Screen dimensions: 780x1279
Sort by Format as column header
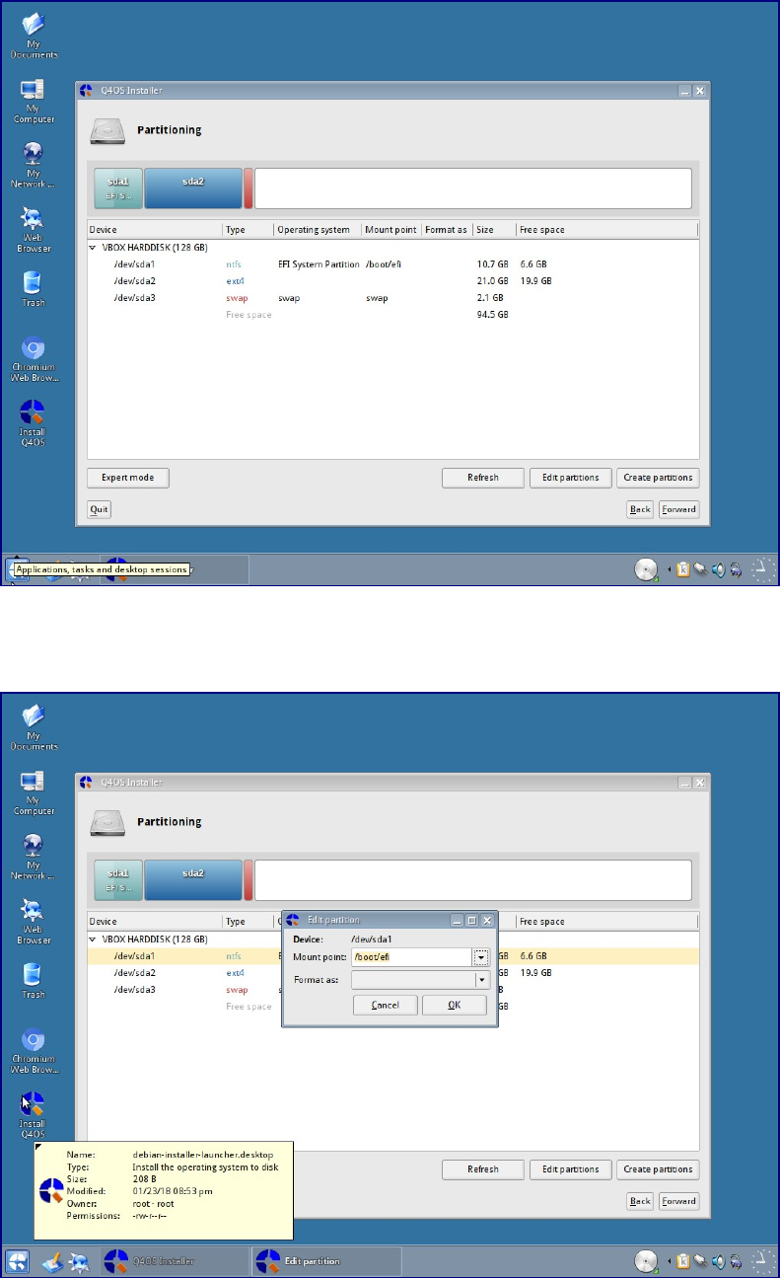(x=447, y=230)
